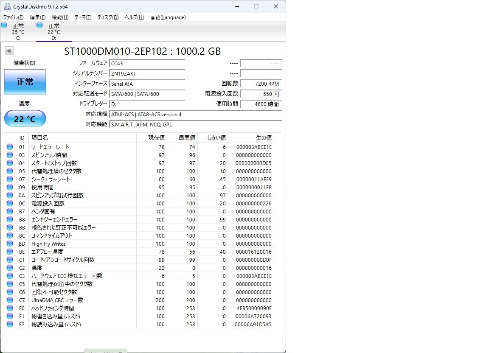Open the ディスク(D) menu

pos(108,17)
